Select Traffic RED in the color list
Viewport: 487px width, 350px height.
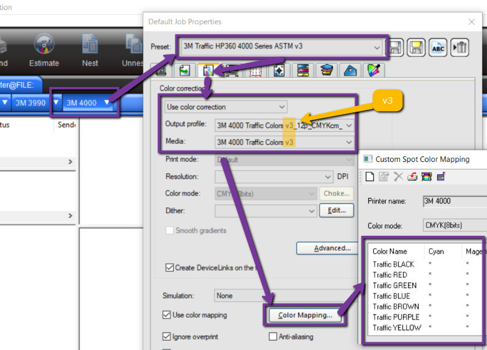[x=390, y=275]
